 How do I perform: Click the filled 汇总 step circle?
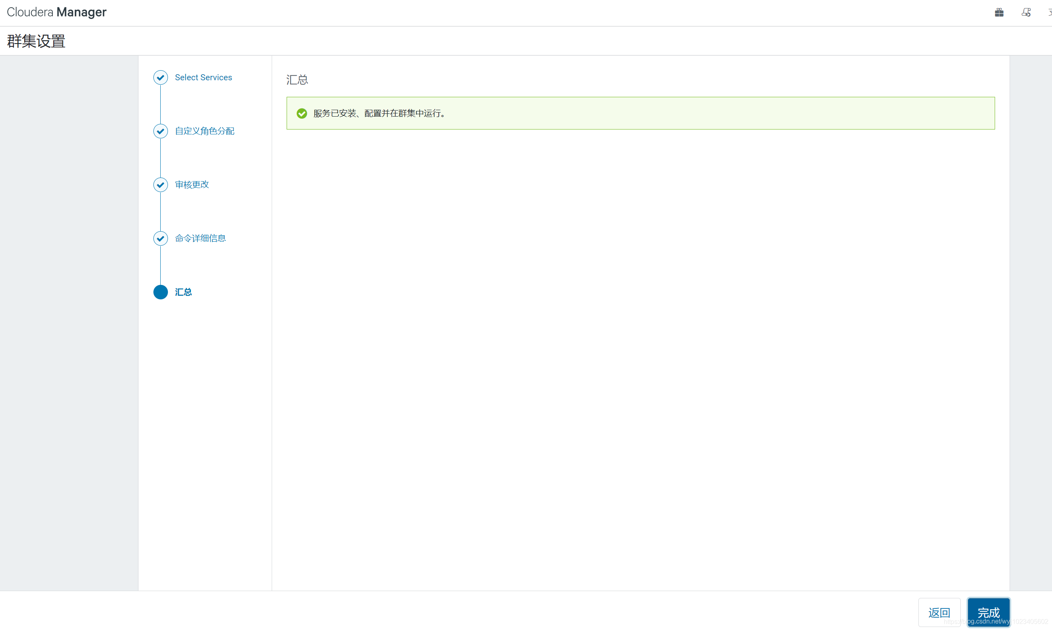pos(160,292)
